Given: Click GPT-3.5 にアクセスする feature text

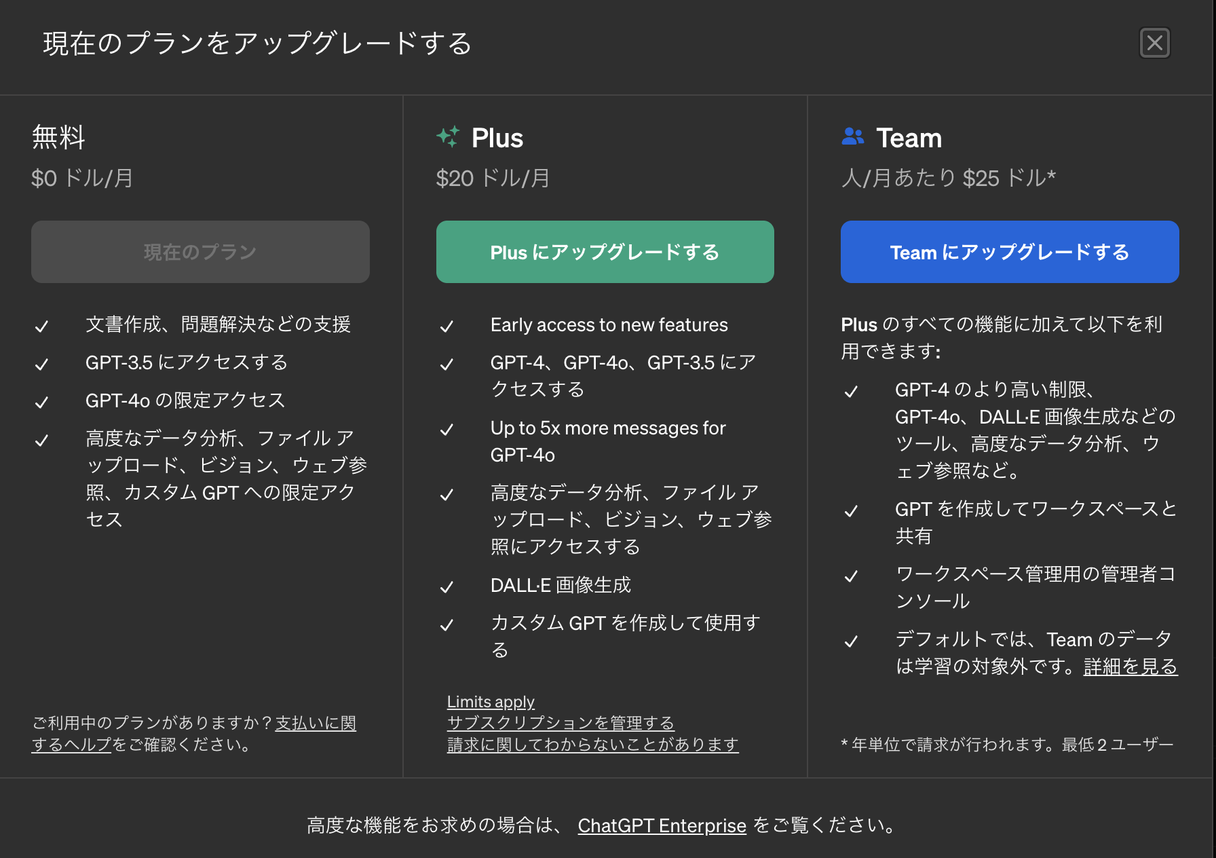Looking at the screenshot, I should [x=187, y=362].
